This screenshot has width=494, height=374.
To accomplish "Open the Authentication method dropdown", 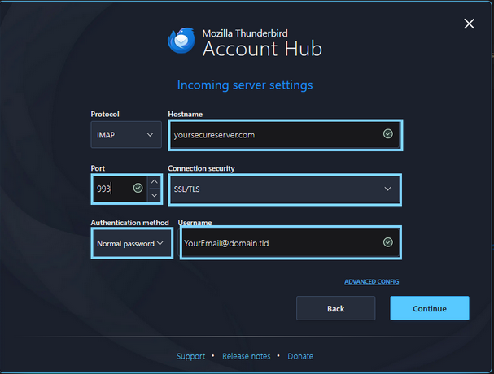I will click(x=130, y=243).
